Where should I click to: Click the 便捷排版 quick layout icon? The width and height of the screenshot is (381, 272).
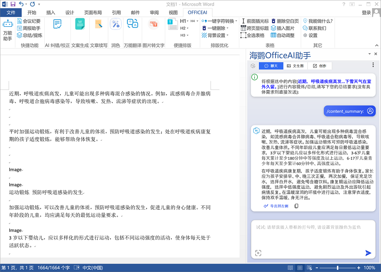point(173,24)
